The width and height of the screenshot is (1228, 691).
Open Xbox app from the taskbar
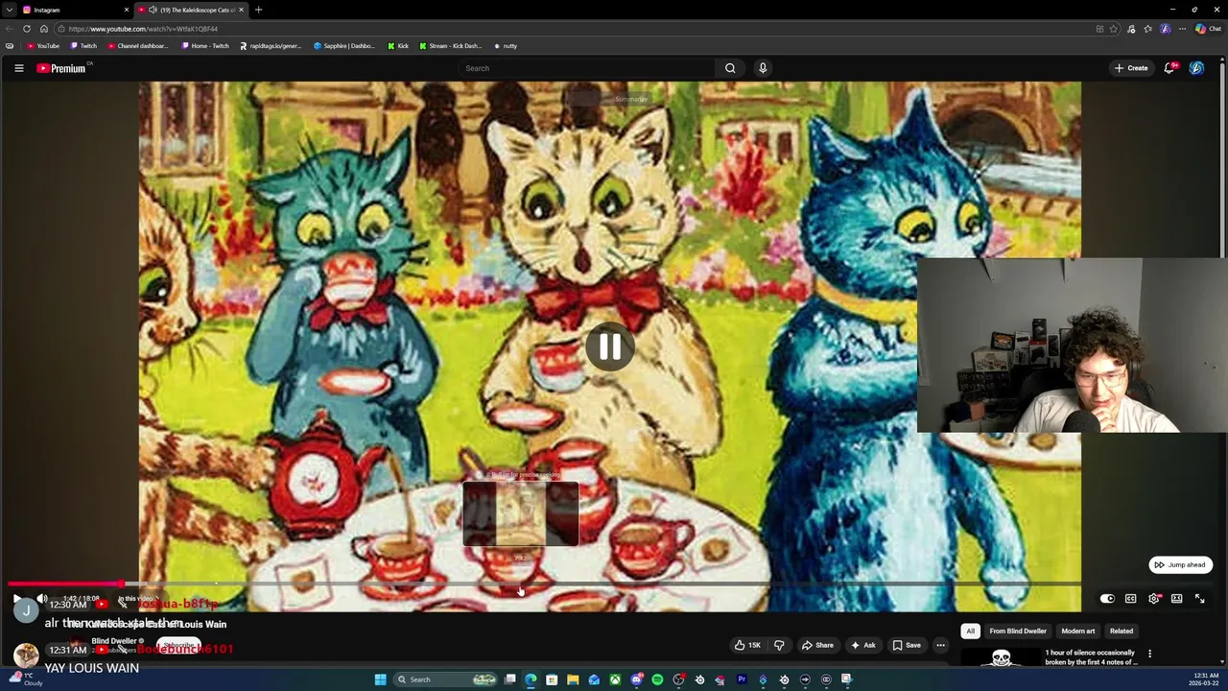pyautogui.click(x=615, y=679)
